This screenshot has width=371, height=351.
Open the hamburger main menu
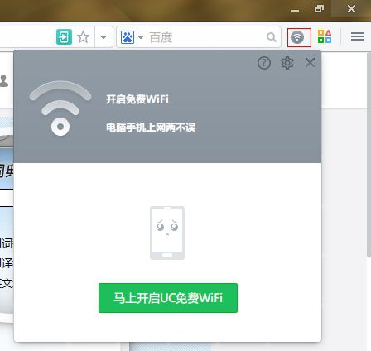tap(358, 36)
